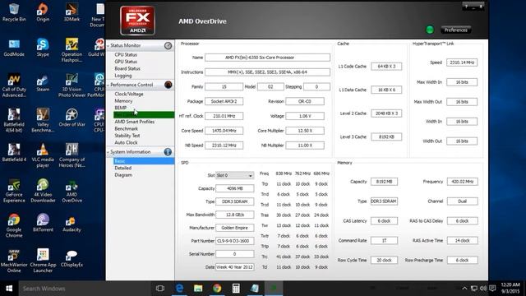Open the Diagram view
This screenshot has height=296, width=526.
[123, 175]
